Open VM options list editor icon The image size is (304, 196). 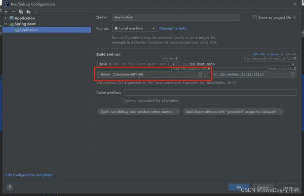click(200, 74)
